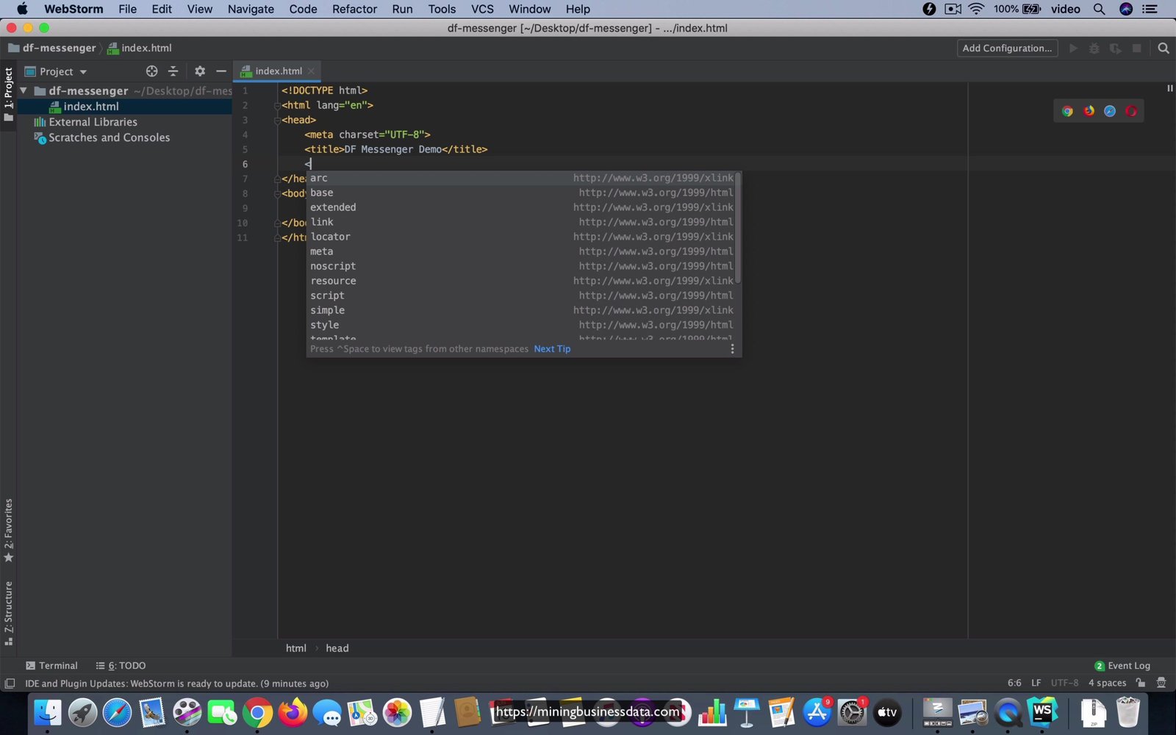The width and height of the screenshot is (1176, 735).
Task: Open in Opera browser preview icon
Action: pyautogui.click(x=1131, y=111)
